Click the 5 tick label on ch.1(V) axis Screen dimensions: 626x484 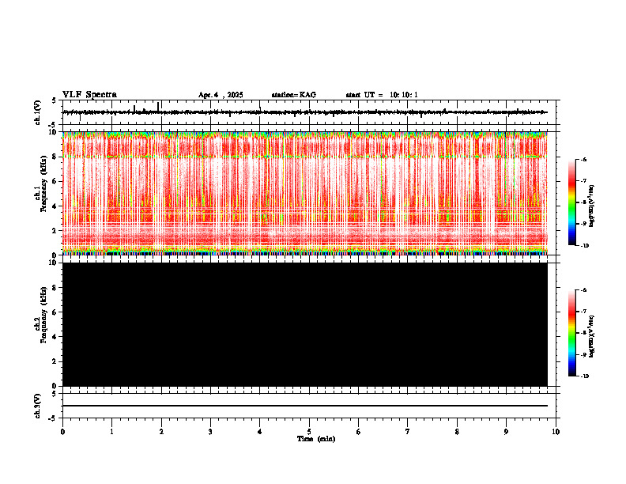coord(55,100)
